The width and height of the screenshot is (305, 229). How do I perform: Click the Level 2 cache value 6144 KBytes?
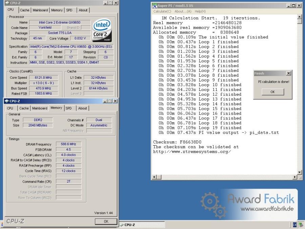98,88
